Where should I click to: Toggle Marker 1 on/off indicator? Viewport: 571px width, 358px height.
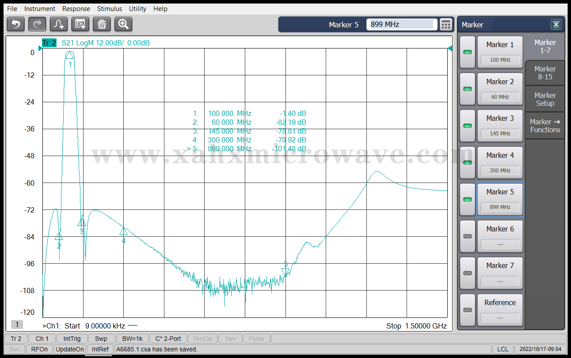click(467, 52)
